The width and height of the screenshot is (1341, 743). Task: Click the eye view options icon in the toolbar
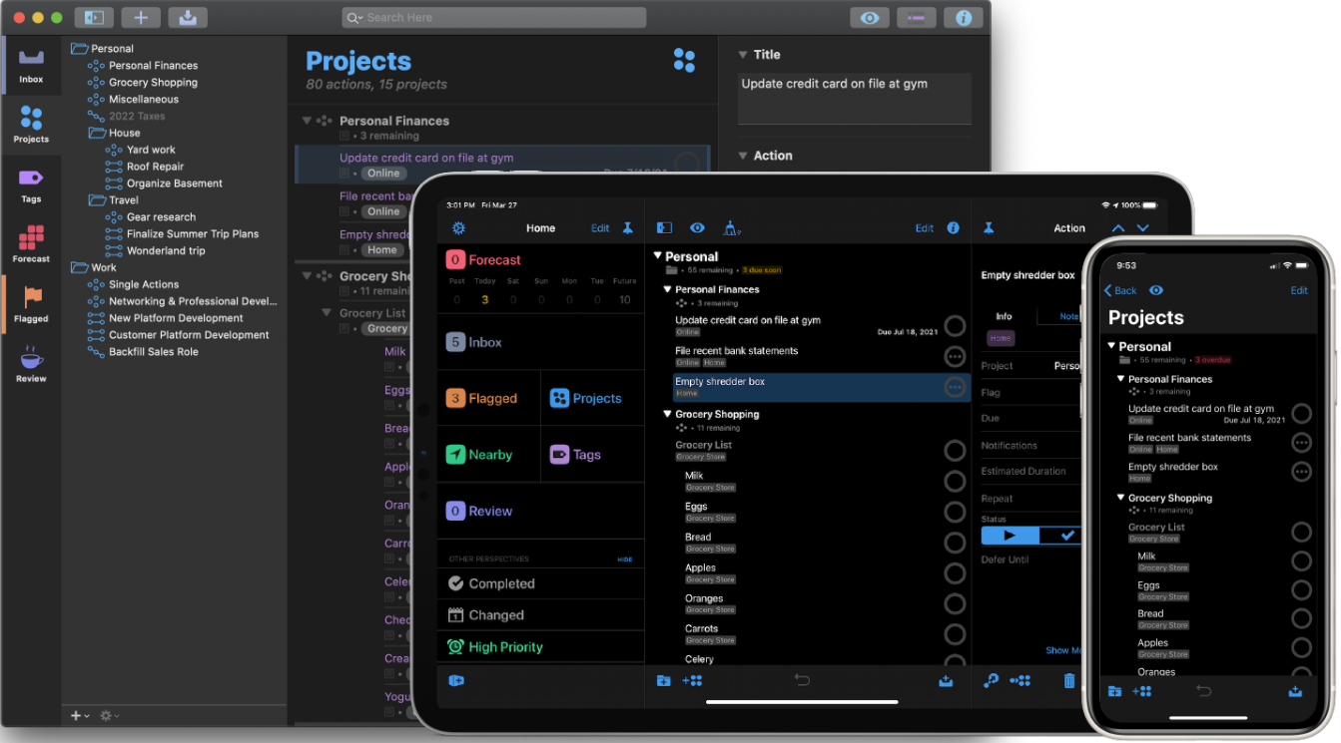[869, 17]
